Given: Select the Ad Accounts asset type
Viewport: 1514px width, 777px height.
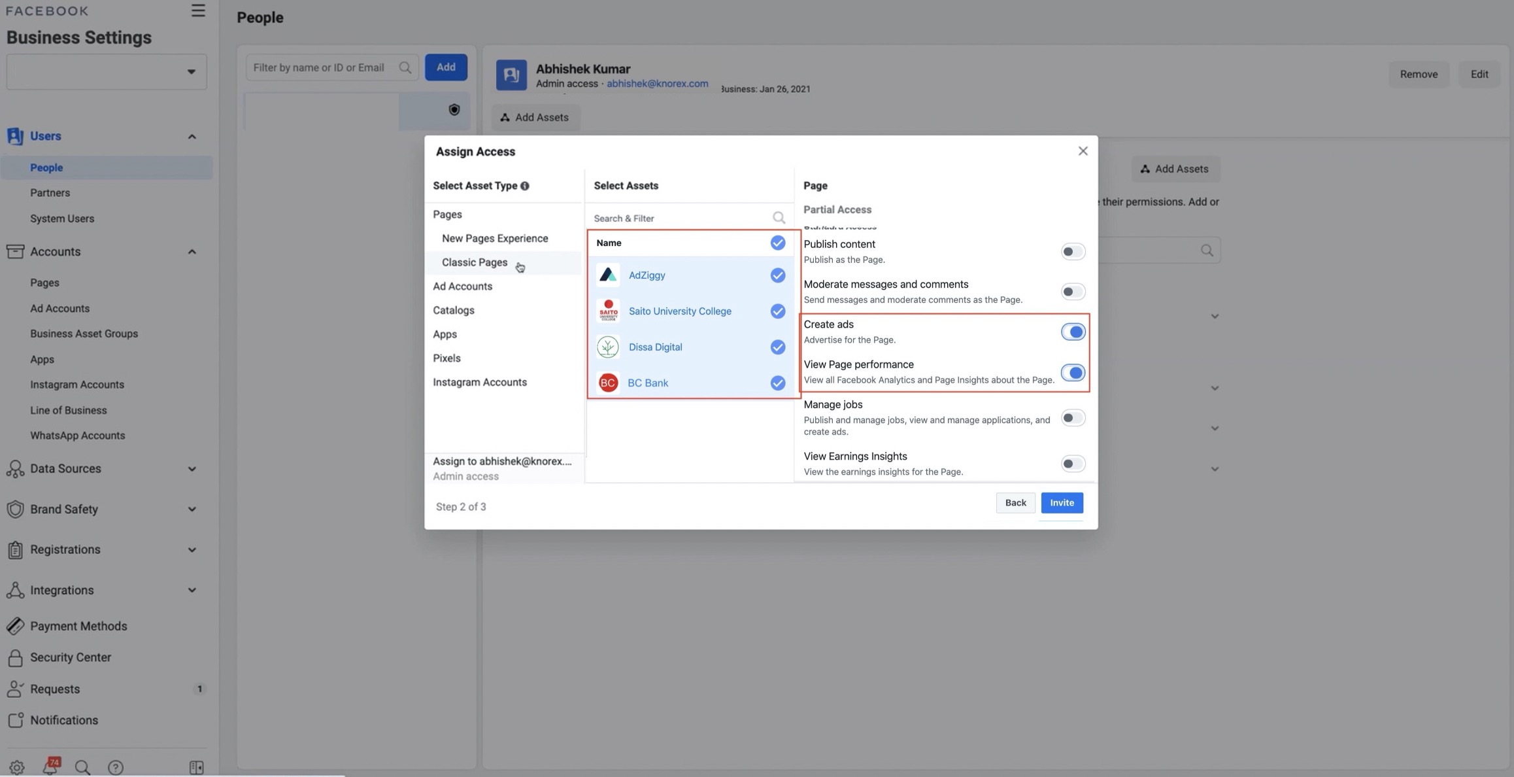Looking at the screenshot, I should (462, 286).
